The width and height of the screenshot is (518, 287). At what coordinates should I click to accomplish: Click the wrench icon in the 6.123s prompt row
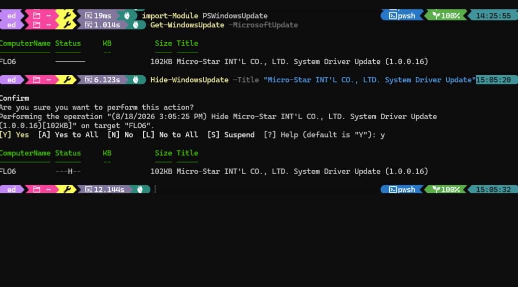click(67, 80)
